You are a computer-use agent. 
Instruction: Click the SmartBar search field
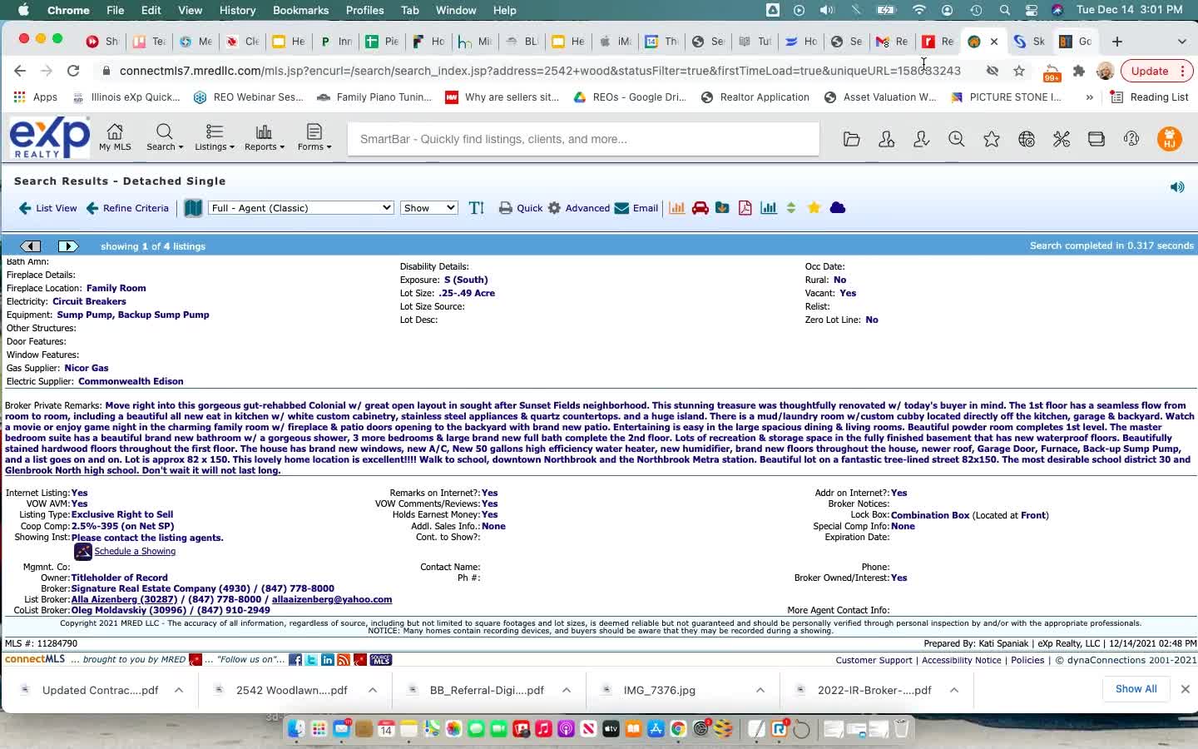(583, 139)
